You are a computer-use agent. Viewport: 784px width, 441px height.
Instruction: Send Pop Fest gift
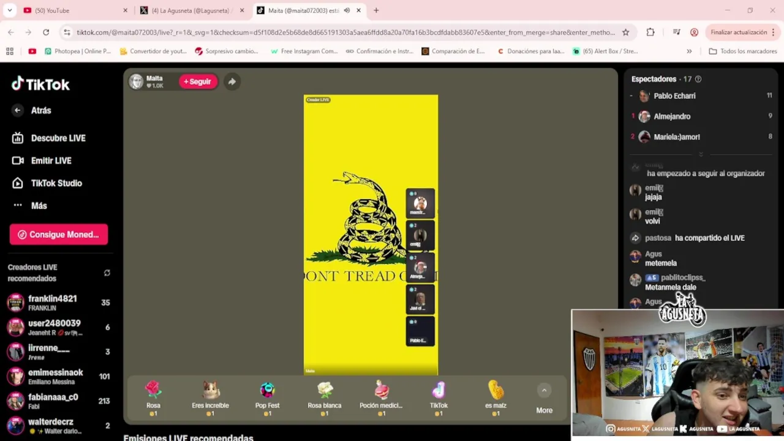[267, 399]
